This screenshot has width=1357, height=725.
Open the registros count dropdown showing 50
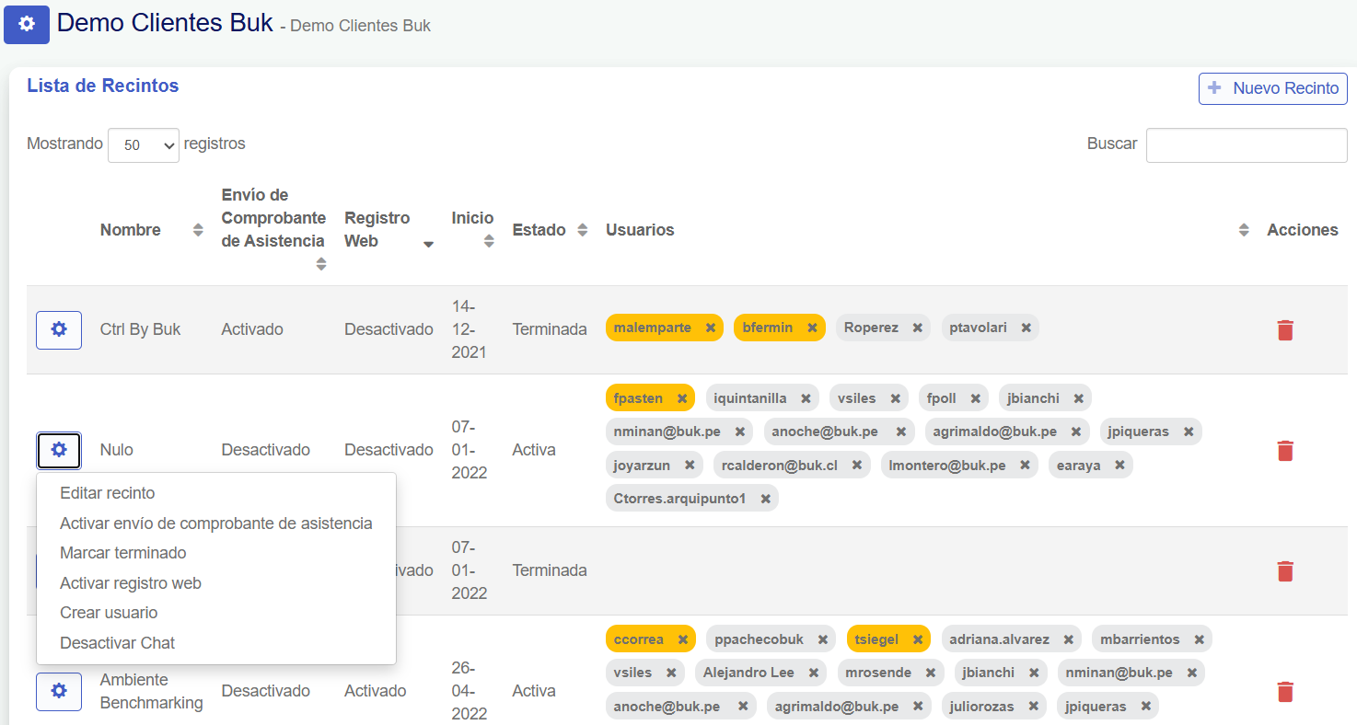(x=144, y=145)
